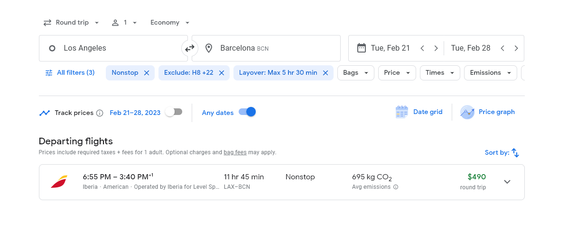Click the LAX–BCN route text
This screenshot has width=586, height=238.
[x=237, y=187]
